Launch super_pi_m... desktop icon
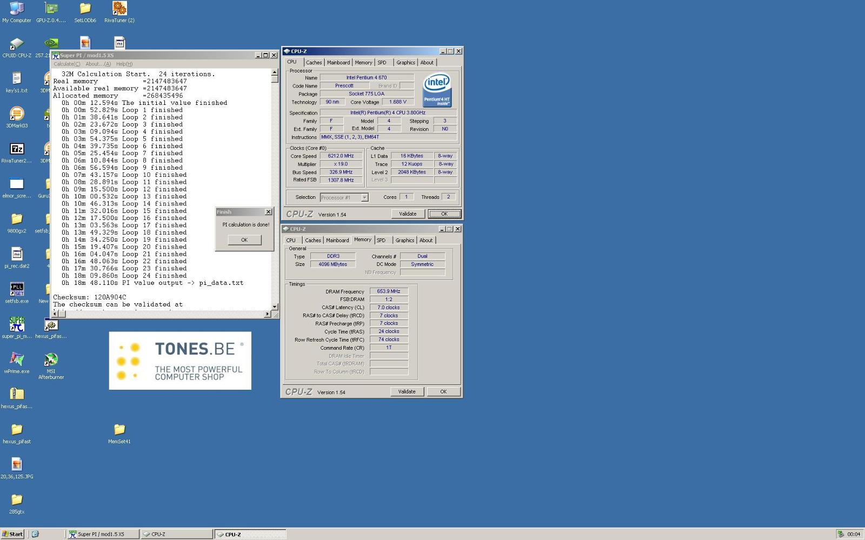 point(17,328)
